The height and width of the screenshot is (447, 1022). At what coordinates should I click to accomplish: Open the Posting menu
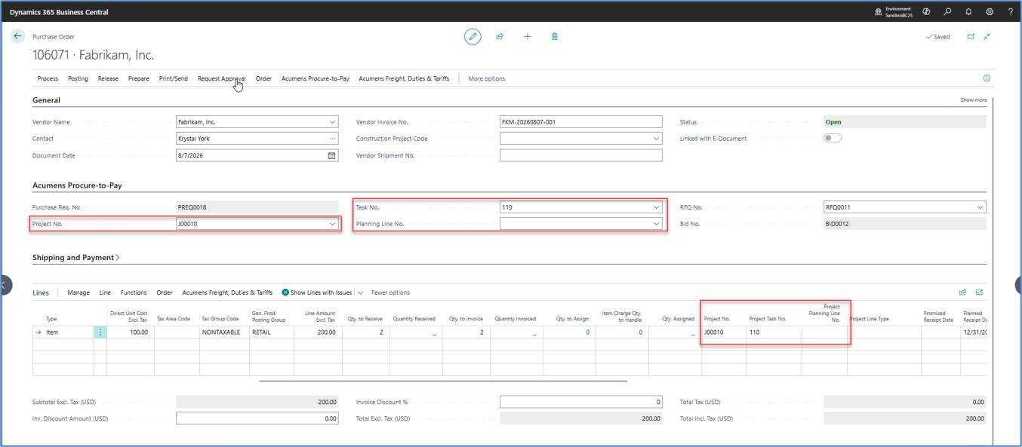click(x=78, y=78)
